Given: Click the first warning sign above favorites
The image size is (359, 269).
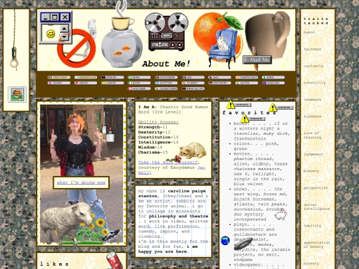Looking at the screenshot, I should [239, 105].
